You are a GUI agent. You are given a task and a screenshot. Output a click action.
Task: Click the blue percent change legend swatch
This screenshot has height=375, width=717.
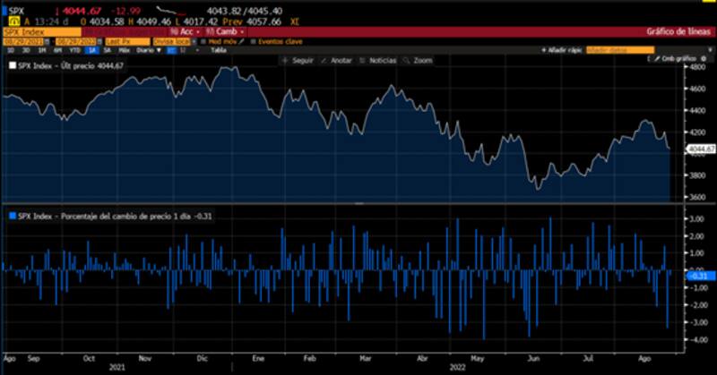point(6,215)
